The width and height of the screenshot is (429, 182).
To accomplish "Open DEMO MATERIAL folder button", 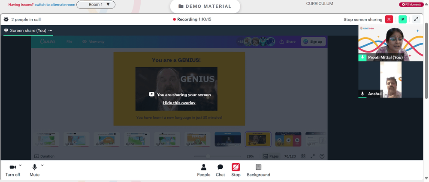I will tap(205, 6).
